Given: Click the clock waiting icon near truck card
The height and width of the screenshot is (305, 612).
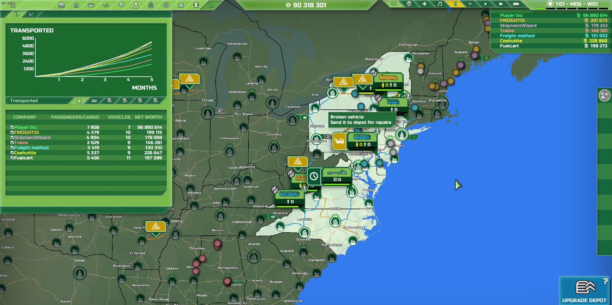Looking at the screenshot, I should tap(314, 176).
